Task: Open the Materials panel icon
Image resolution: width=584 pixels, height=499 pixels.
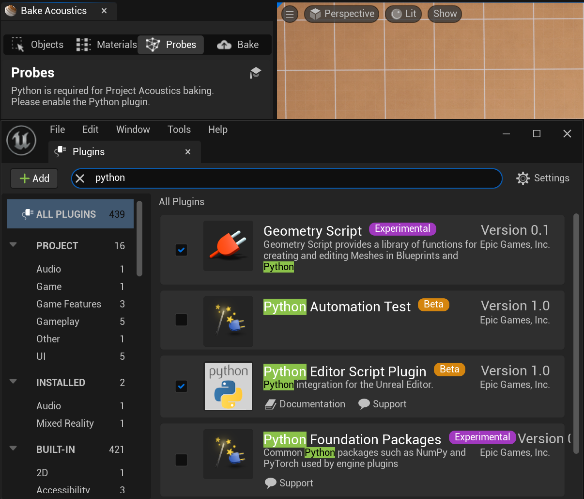Action: [83, 44]
